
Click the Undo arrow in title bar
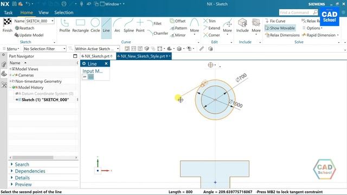28,4
